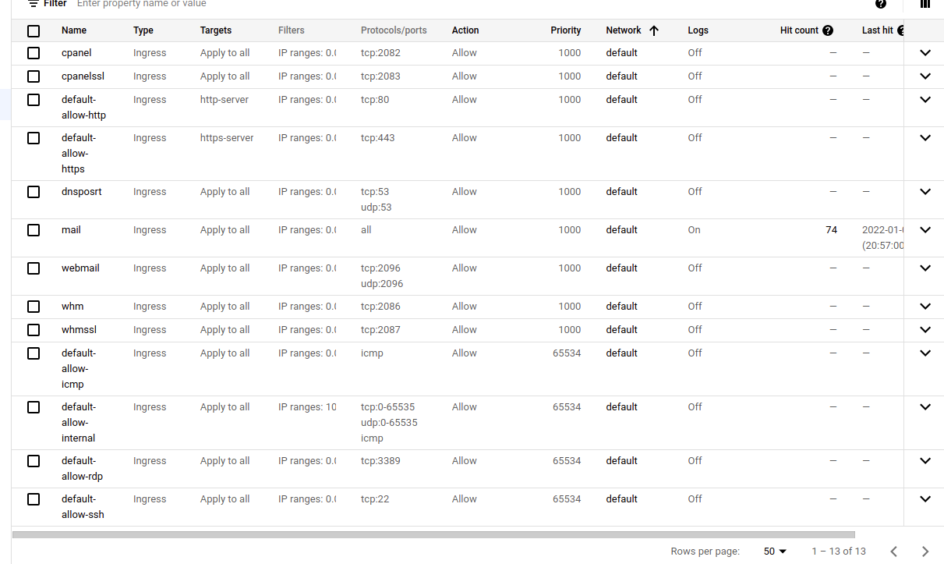The width and height of the screenshot is (944, 564).
Task: Click the Filter icon above table
Action: (x=33, y=3)
